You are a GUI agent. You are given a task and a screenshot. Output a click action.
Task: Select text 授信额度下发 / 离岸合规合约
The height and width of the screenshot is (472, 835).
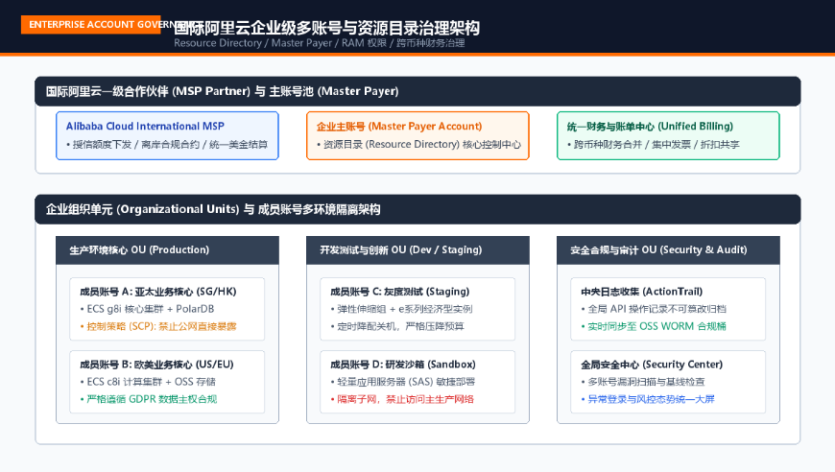click(167, 144)
